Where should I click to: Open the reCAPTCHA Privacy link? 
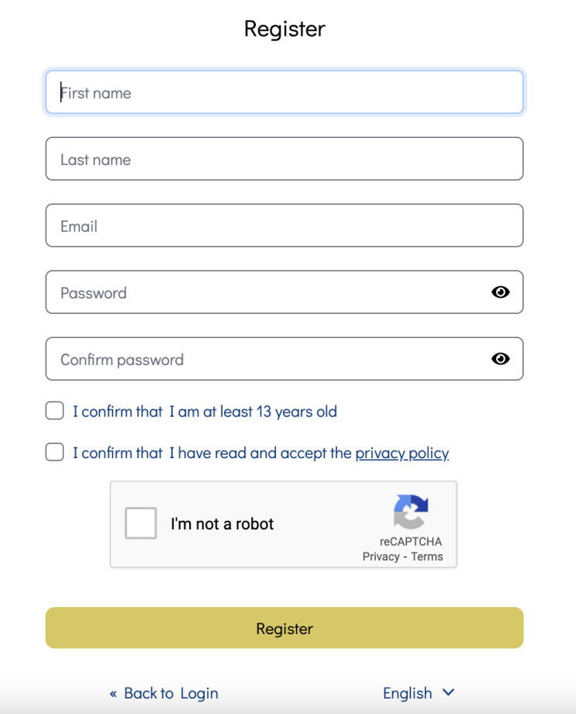[x=381, y=557]
